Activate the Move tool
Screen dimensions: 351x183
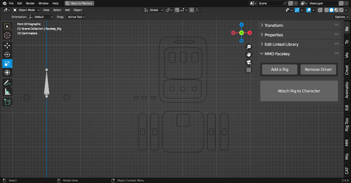pyautogui.click(x=7, y=46)
